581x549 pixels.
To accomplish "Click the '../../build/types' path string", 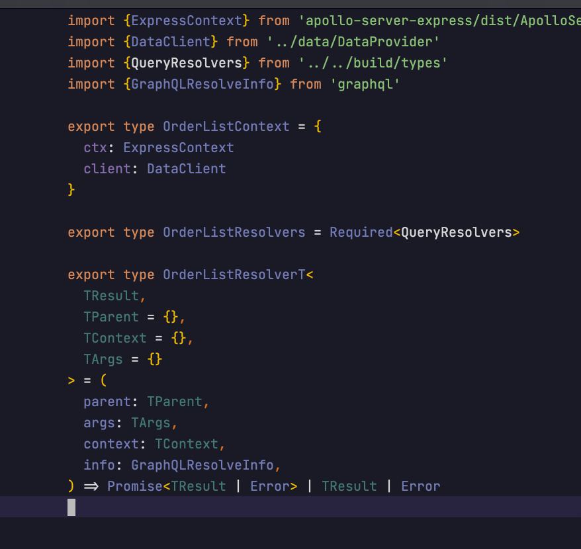I will point(373,63).
